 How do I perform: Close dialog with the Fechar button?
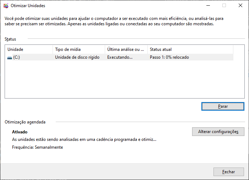coord(229,172)
